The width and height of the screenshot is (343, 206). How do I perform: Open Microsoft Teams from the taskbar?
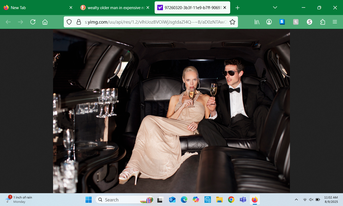[243, 200]
